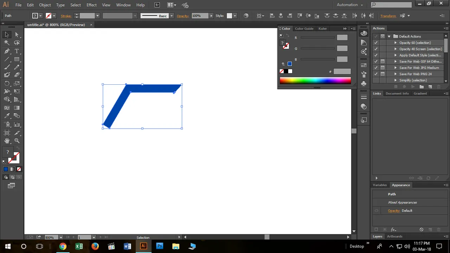This screenshot has height=253, width=450.
Task: Select the Lasso tool
Action: 17,43
